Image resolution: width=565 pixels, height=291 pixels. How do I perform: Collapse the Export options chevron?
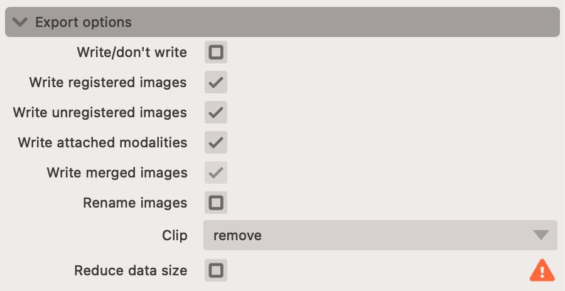(x=20, y=23)
